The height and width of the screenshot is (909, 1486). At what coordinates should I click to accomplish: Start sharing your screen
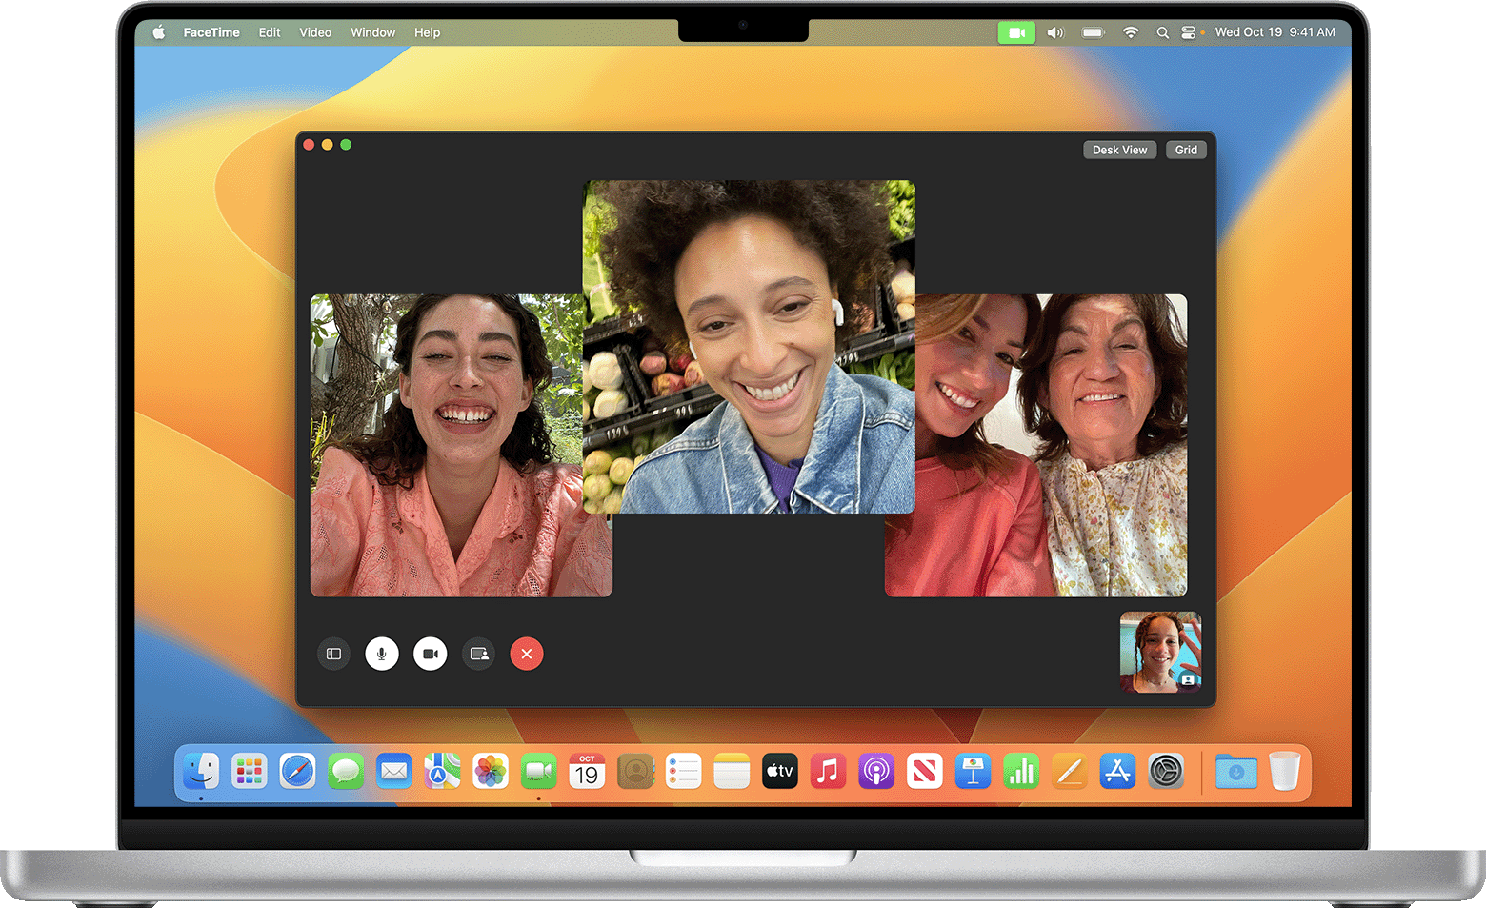pyautogui.click(x=478, y=654)
